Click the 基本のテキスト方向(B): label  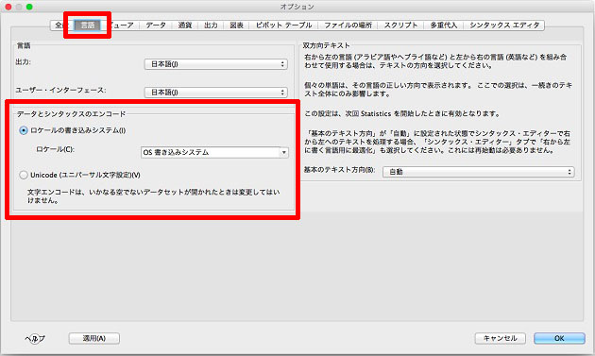pos(340,170)
